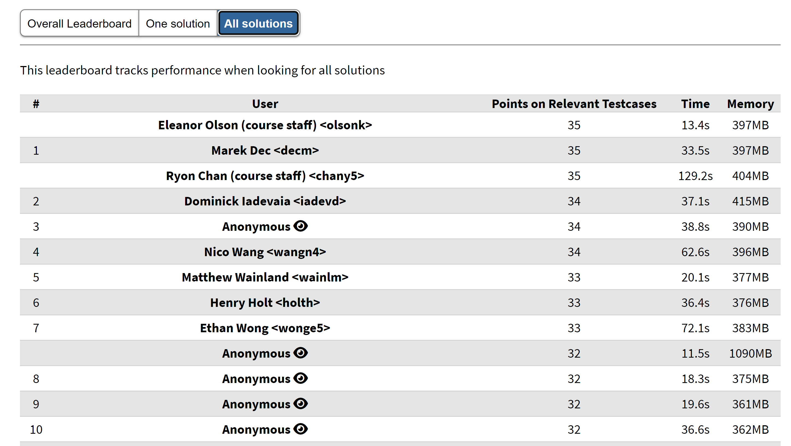Click Henry Holt <holth> name
Image resolution: width=791 pixels, height=446 pixels.
[265, 303]
